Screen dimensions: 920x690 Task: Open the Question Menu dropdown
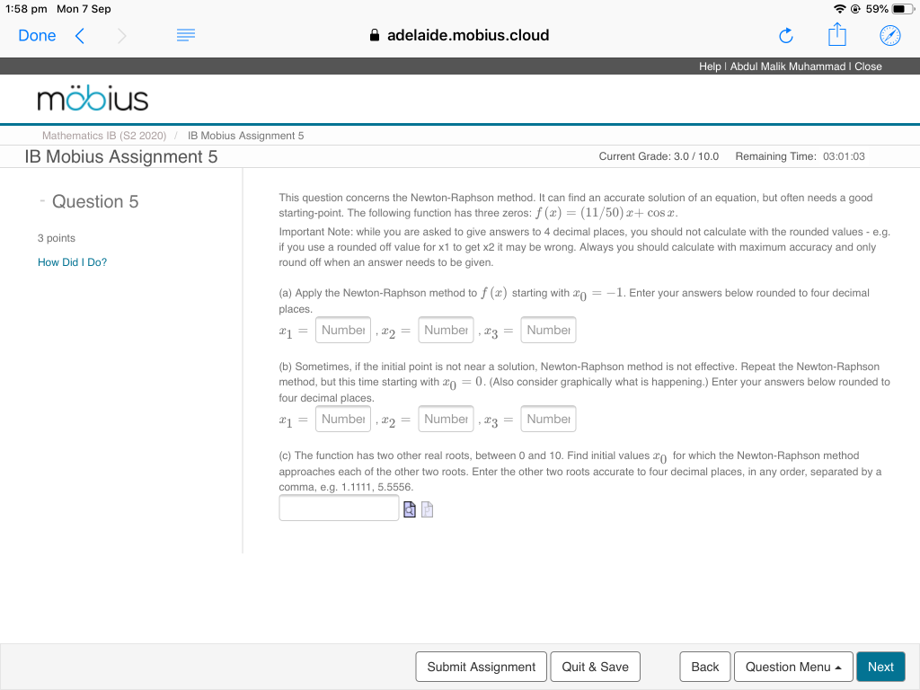[x=793, y=667]
